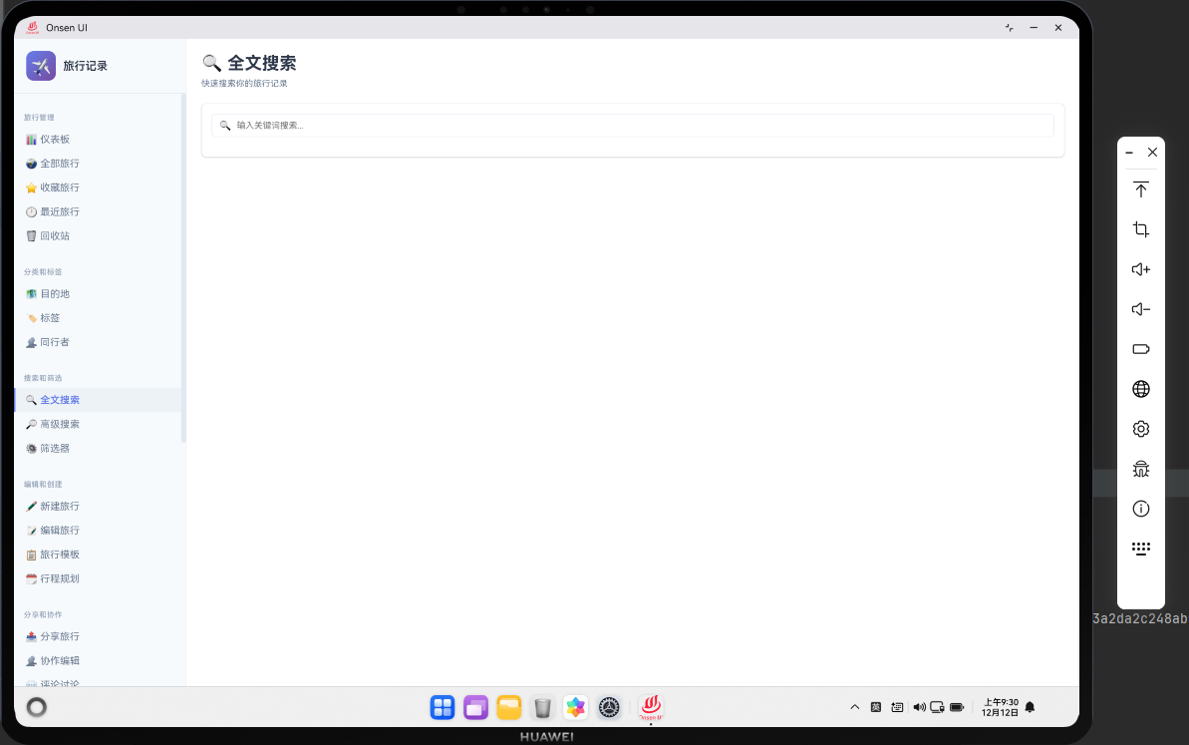Increase volume in the side control panel
1189x745 pixels.
pos(1140,269)
